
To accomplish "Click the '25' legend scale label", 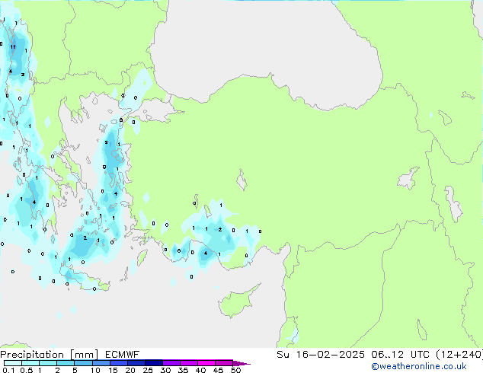I will [x=148, y=370].
